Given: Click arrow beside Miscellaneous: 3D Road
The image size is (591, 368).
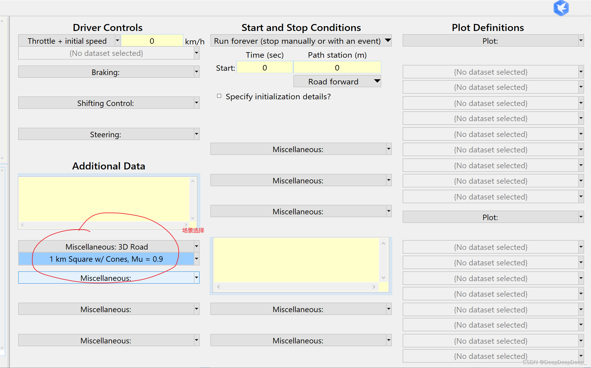Looking at the screenshot, I should pos(196,246).
